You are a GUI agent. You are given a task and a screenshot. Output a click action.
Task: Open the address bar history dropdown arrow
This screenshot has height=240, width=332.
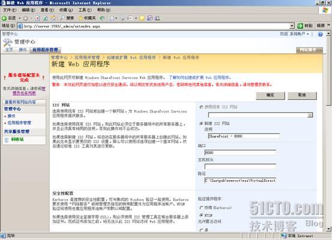coord(292,26)
